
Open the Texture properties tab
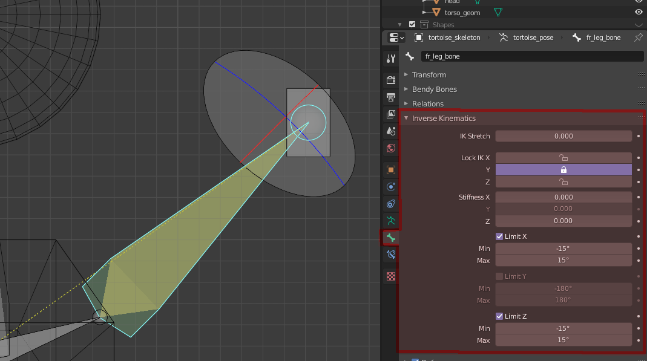[x=391, y=276]
